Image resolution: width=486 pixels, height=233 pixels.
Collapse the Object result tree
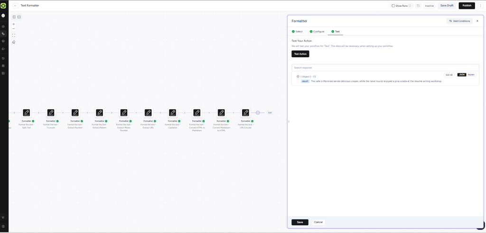pyautogui.click(x=298, y=76)
